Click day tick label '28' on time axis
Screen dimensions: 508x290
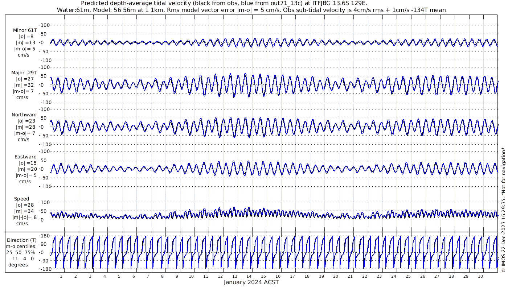point(451,276)
